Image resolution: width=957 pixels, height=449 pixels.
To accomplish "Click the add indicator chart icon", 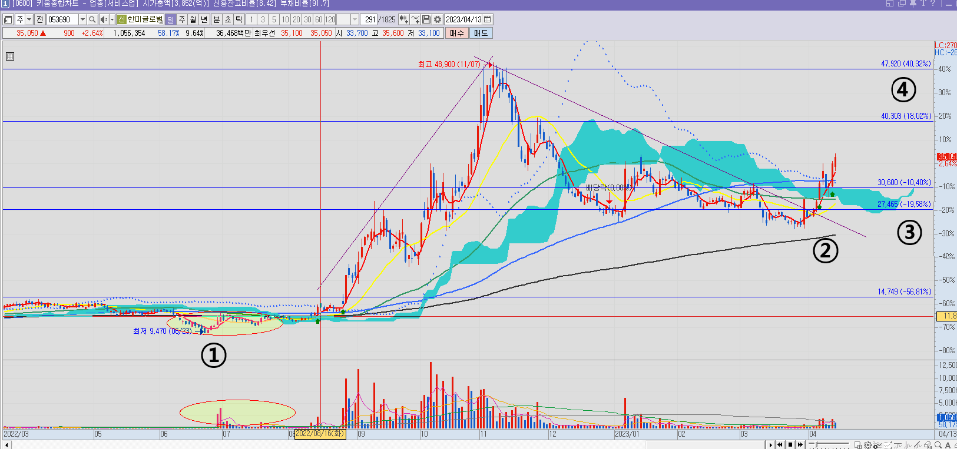I will (877, 445).
